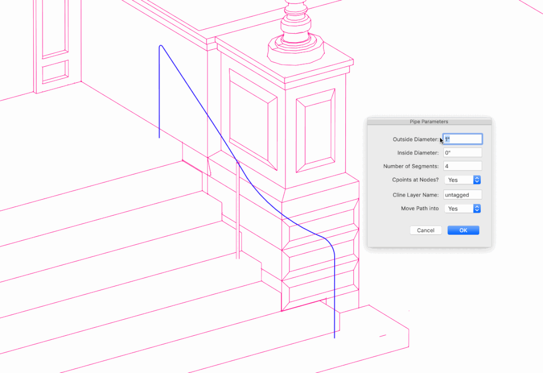Click the Outside Diameter input field
543x373 pixels.
[463, 139]
